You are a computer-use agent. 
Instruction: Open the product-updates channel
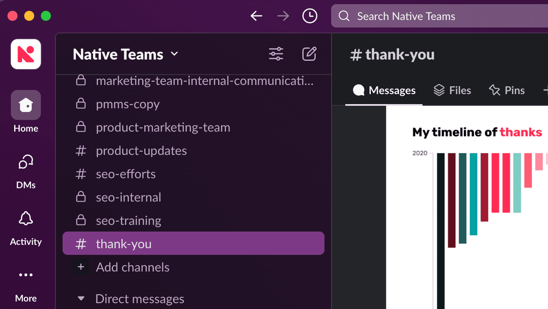tap(194, 151)
